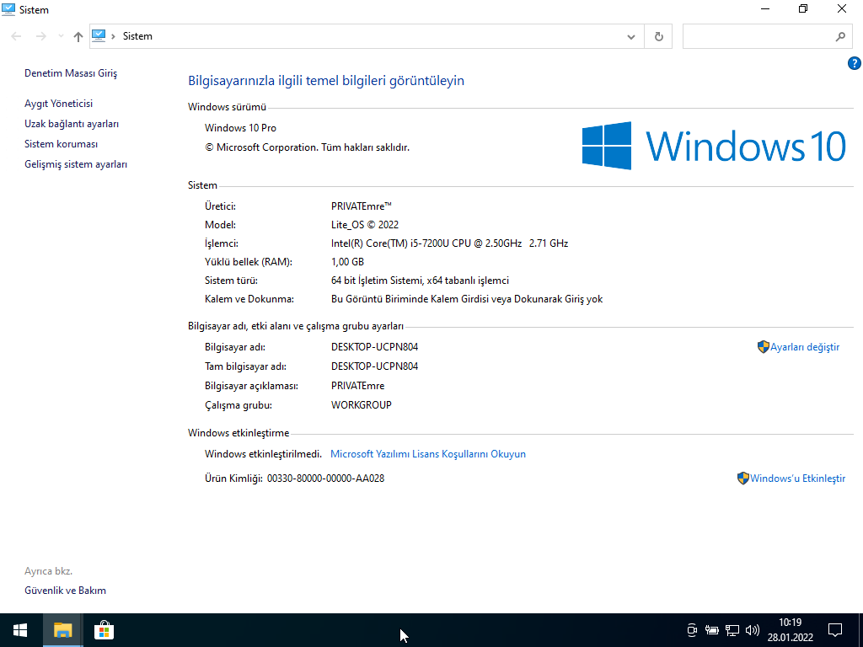Viewport: 863px width, 647px height.
Task: Click the 1,00 GB RAM value
Action: click(x=347, y=262)
